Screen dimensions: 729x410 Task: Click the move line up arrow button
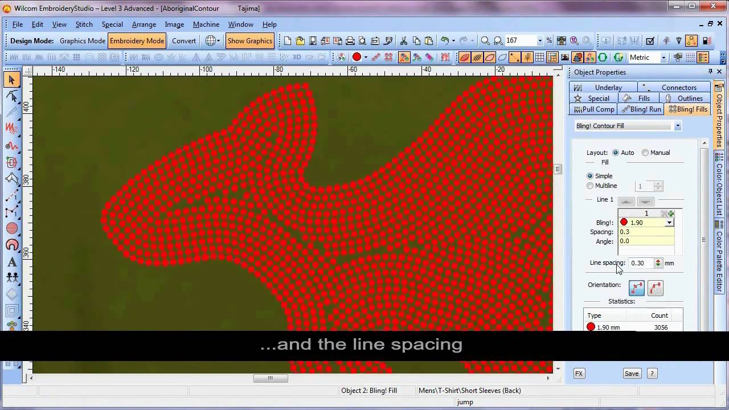click(626, 201)
